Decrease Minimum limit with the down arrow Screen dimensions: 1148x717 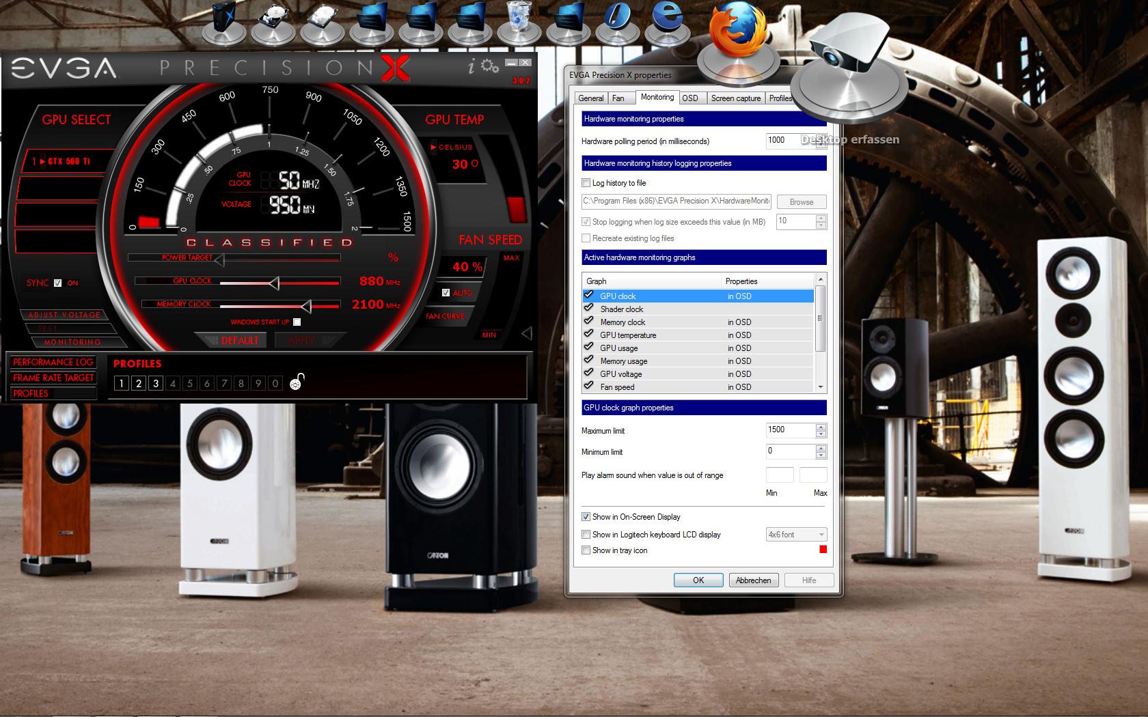(x=821, y=455)
